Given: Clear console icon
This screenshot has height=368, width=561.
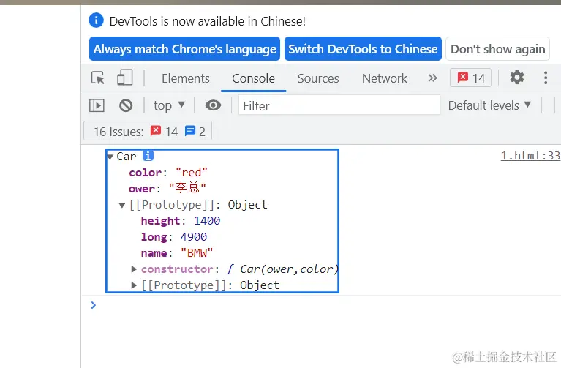Looking at the screenshot, I should click(126, 105).
